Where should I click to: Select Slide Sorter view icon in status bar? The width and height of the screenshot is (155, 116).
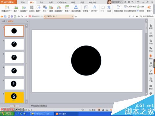pyautogui.click(x=103, y=110)
